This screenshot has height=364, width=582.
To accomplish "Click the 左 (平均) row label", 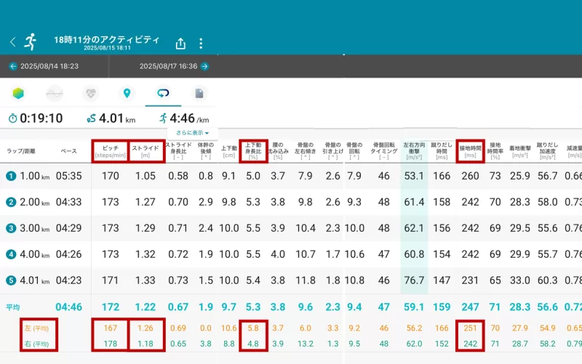I will coord(36,328).
